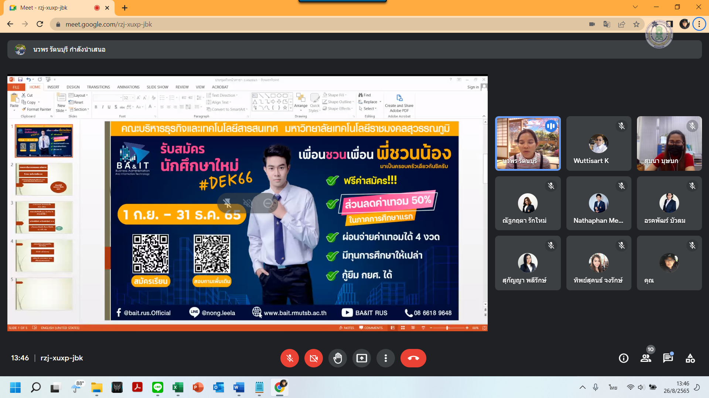The width and height of the screenshot is (709, 398).
Task: Click the HOME ribbon tab in PowerPoint
Action: coord(35,87)
